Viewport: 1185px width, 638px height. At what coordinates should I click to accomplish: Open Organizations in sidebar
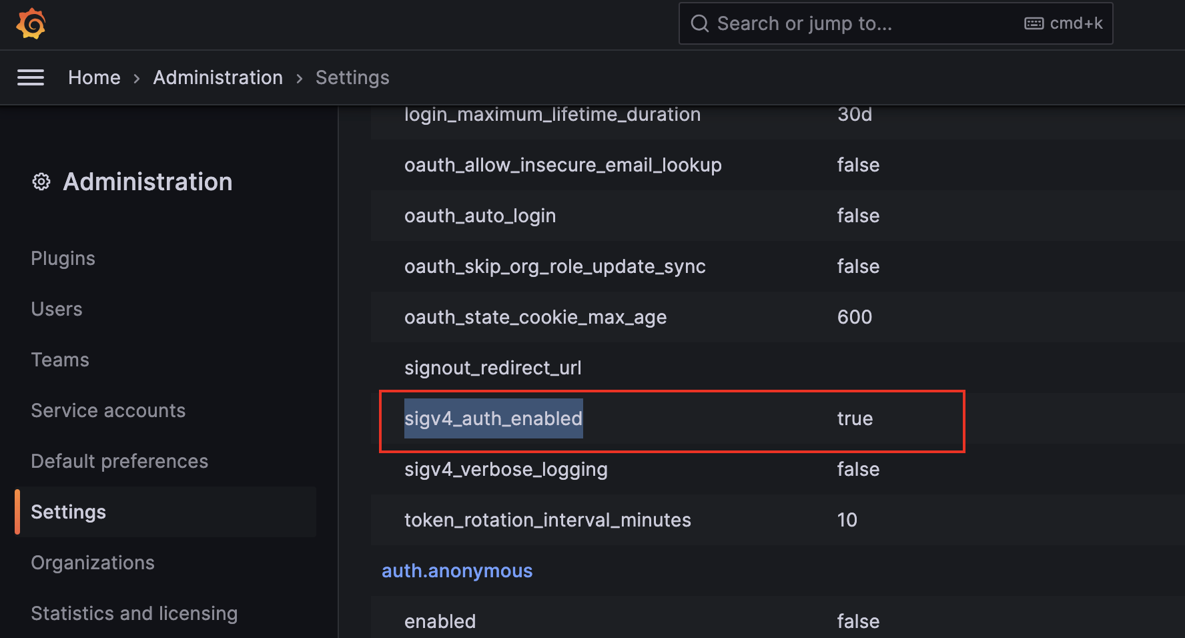click(x=93, y=563)
